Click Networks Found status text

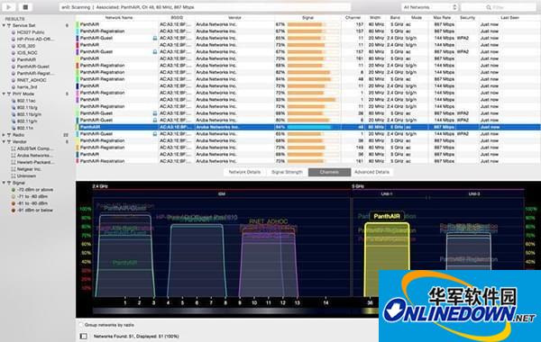(136, 336)
